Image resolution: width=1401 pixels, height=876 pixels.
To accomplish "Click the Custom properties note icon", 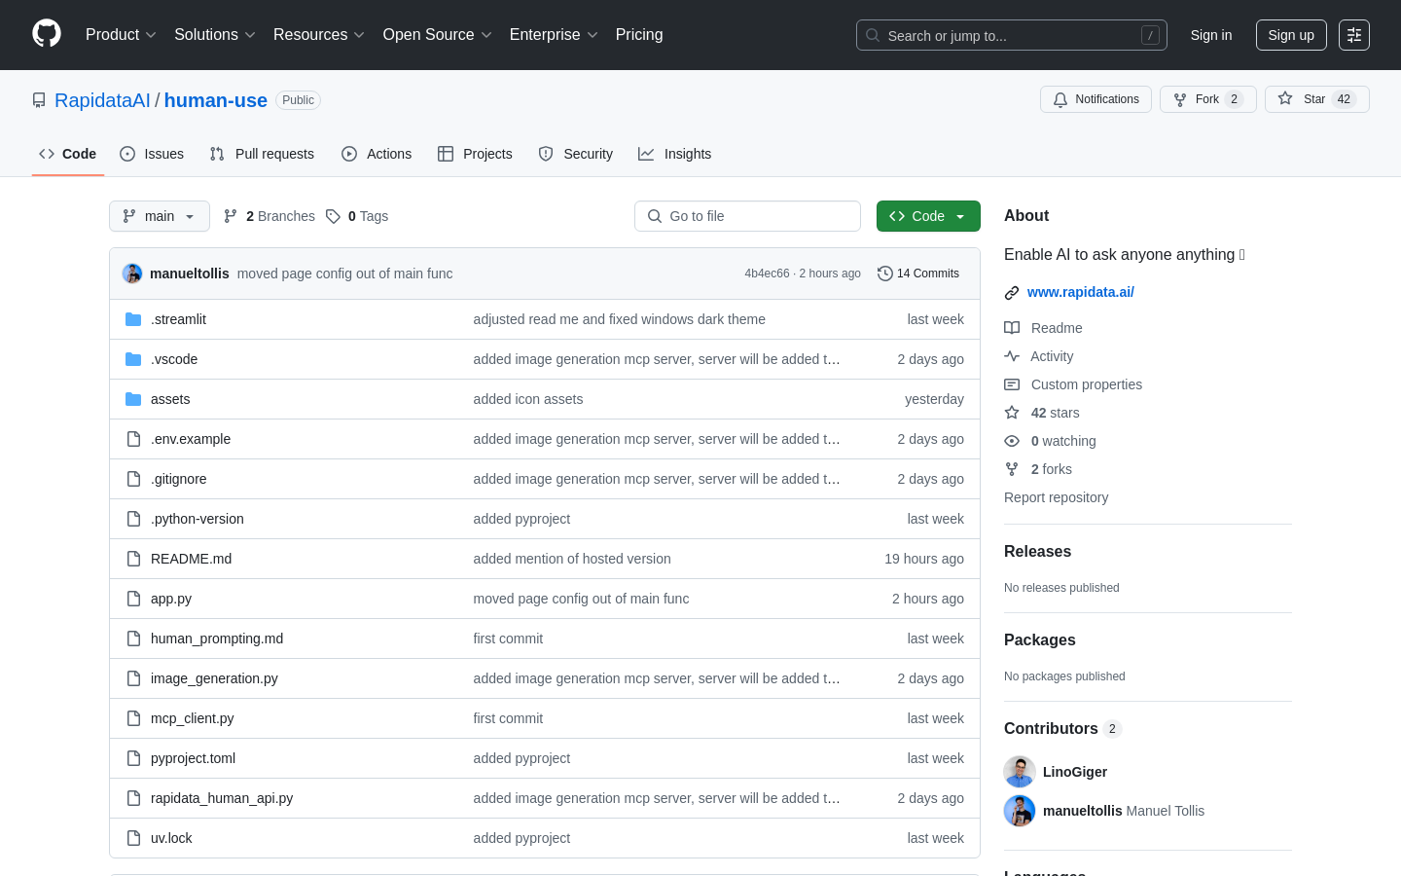I will (1012, 384).
